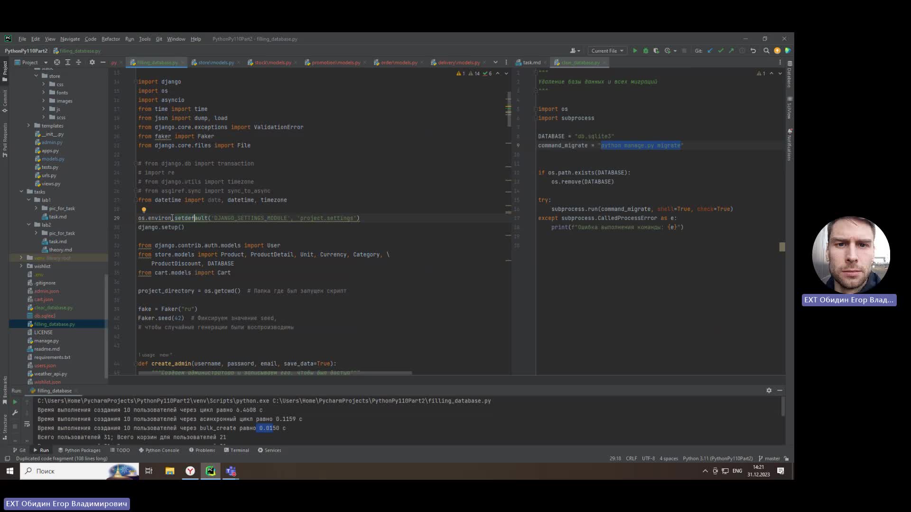Open File Explorer from taskbar
The image size is (911, 512).
point(169,471)
